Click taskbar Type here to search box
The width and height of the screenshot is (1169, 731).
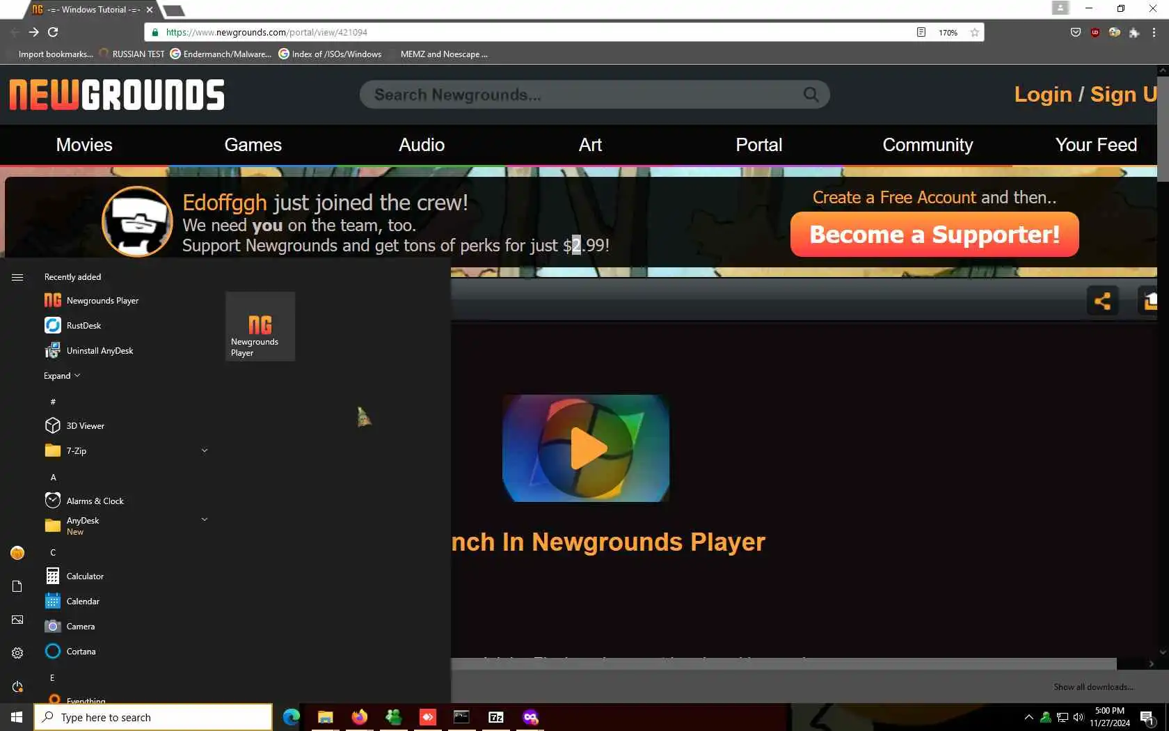153,717
